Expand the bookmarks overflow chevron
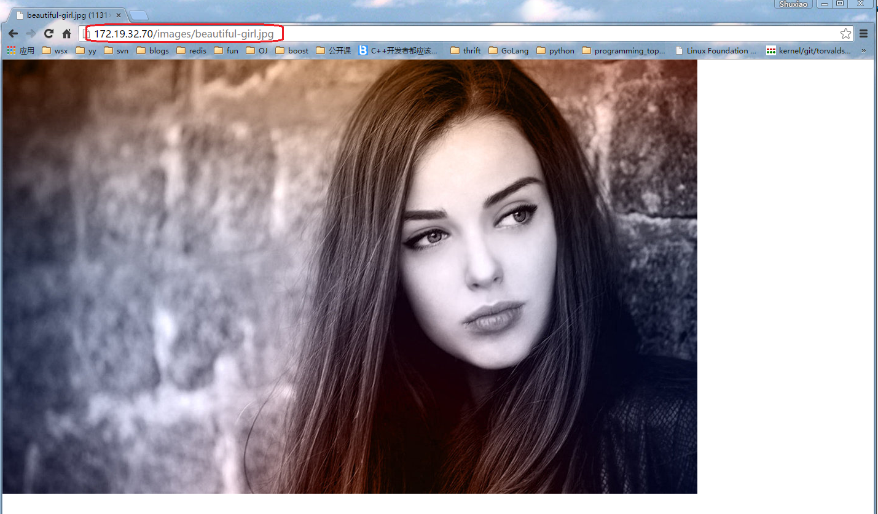 863,50
